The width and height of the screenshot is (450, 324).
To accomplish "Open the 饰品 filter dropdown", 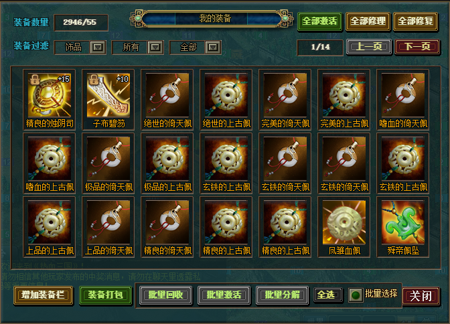I will (x=98, y=48).
